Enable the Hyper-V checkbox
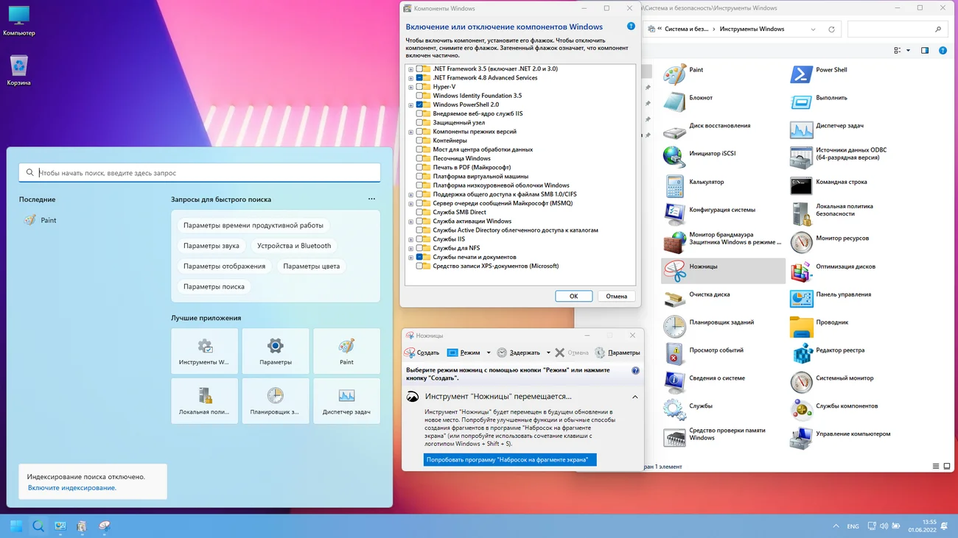Screen dimensions: 958x538 (419, 87)
